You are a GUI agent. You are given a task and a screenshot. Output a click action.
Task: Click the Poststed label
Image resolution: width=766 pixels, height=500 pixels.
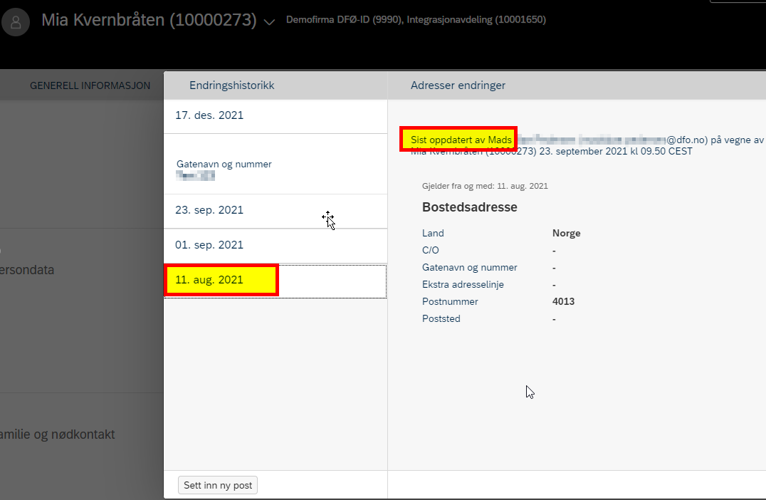(441, 318)
